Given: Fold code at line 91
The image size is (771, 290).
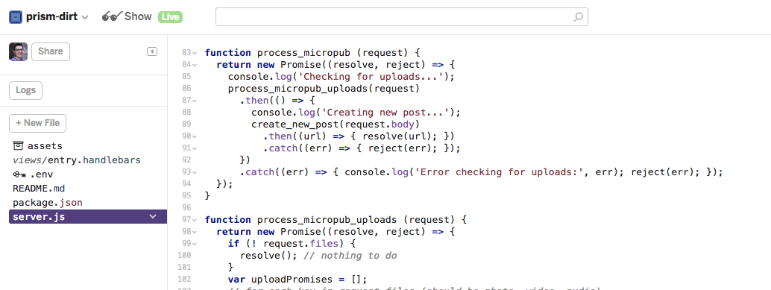Looking at the screenshot, I should tap(194, 148).
